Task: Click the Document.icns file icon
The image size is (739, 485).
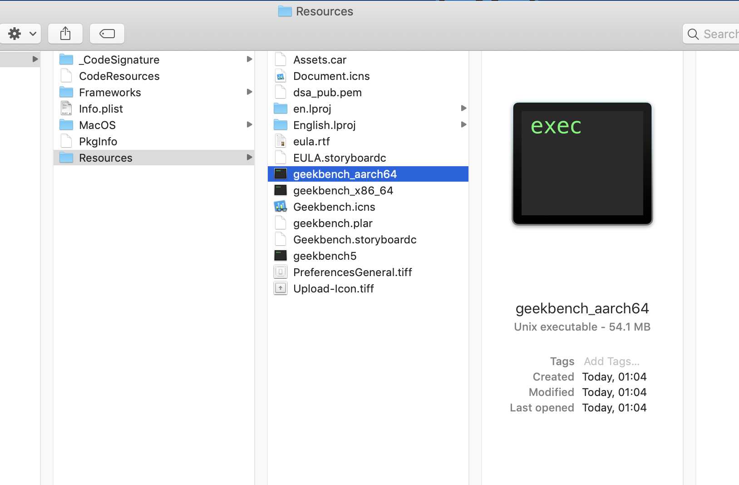Action: 281,76
